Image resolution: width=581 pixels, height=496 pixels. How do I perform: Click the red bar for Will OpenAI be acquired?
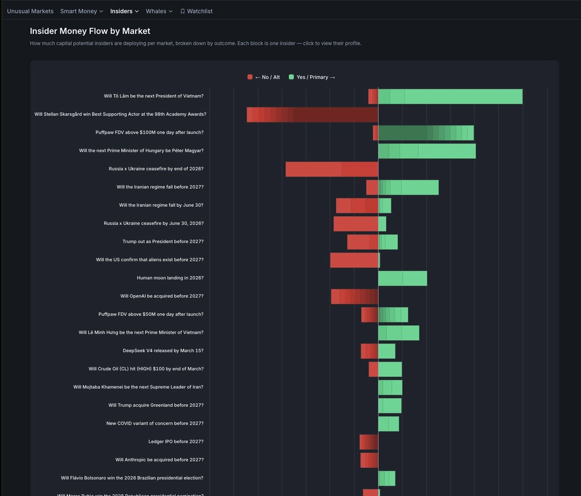(354, 296)
